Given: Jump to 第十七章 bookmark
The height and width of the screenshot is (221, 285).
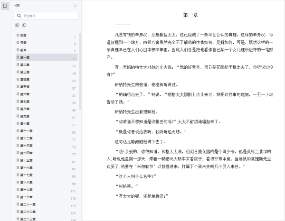Looking at the screenshot, I should (47, 175).
